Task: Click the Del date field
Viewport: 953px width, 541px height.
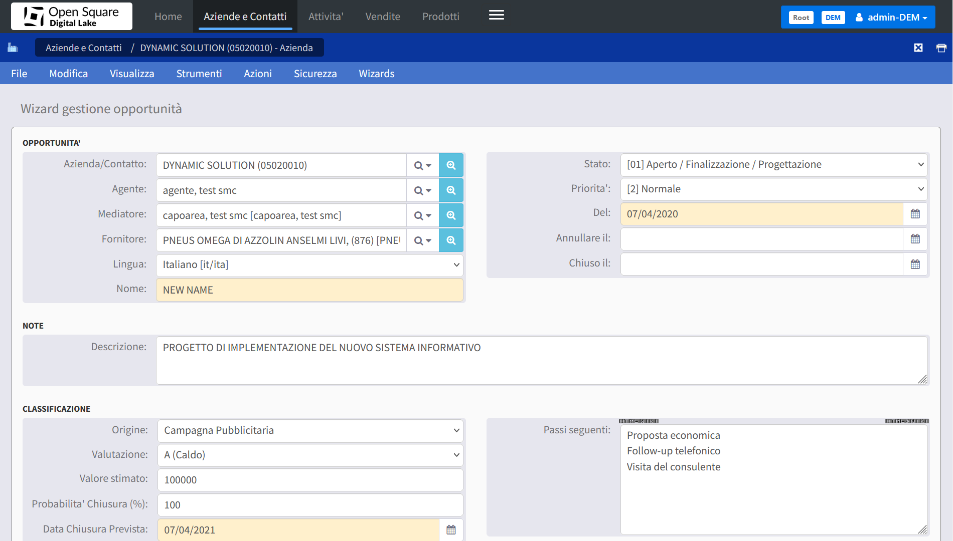Action: [762, 214]
